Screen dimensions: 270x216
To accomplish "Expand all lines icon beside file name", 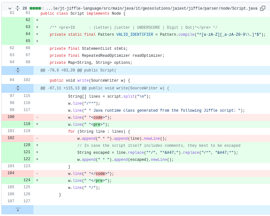I will tap(17, 8).
